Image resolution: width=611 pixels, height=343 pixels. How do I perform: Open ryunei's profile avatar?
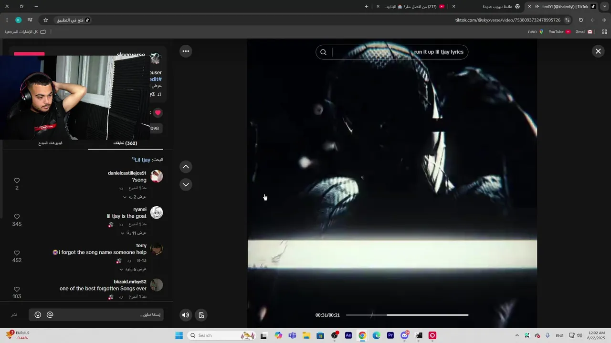click(157, 212)
